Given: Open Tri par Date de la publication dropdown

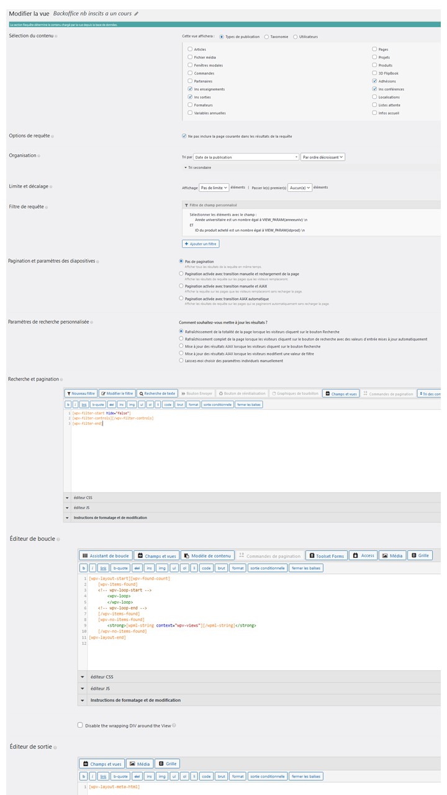Looking at the screenshot, I should point(246,157).
